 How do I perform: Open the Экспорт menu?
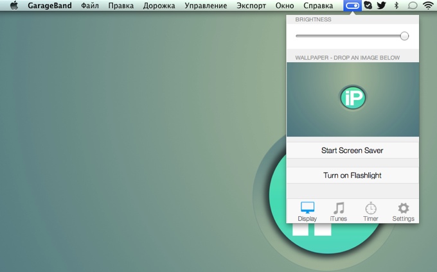click(x=251, y=6)
